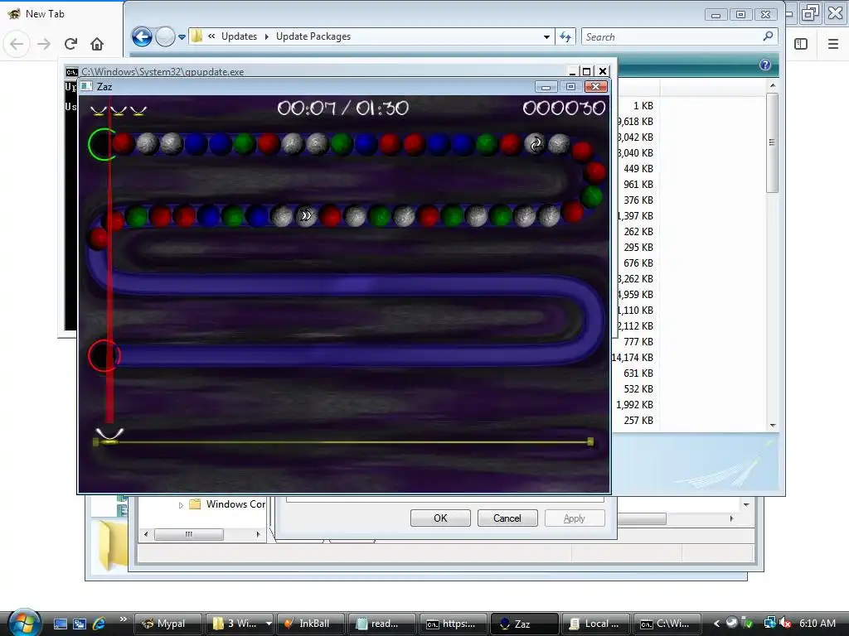Click the Windows Cor folder icon
Image resolution: width=849 pixels, height=636 pixels.
pos(195,504)
